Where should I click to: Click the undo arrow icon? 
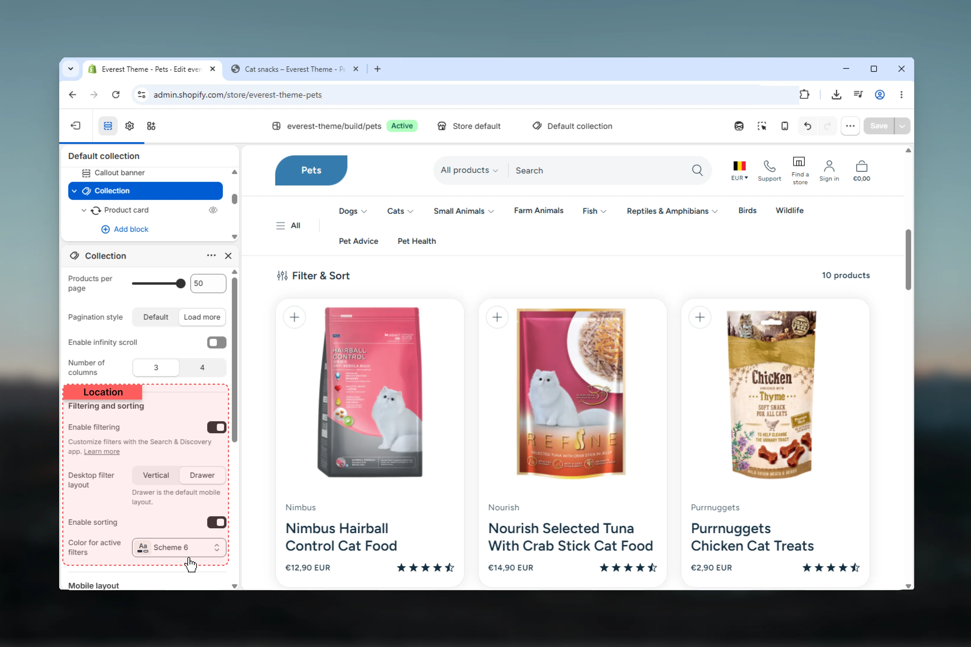[808, 126]
